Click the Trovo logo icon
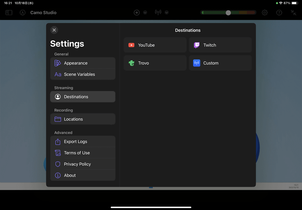 tap(131, 63)
